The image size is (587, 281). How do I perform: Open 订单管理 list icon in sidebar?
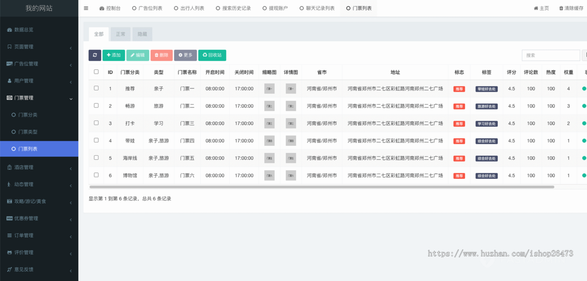click(x=9, y=236)
